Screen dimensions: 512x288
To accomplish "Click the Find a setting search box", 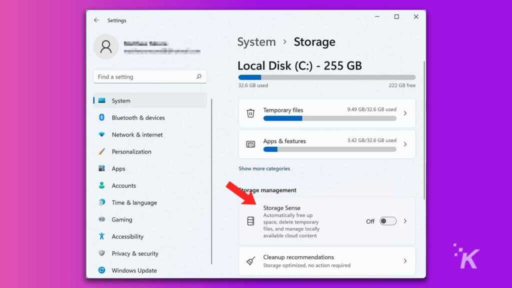I will [149, 76].
